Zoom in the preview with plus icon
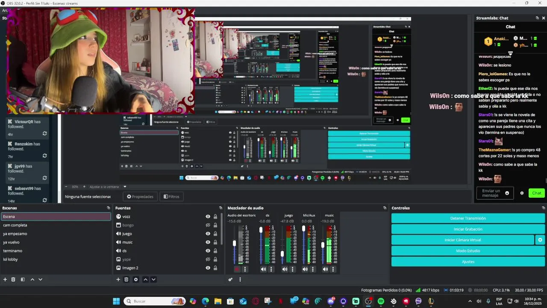The image size is (547, 308). 84,187
